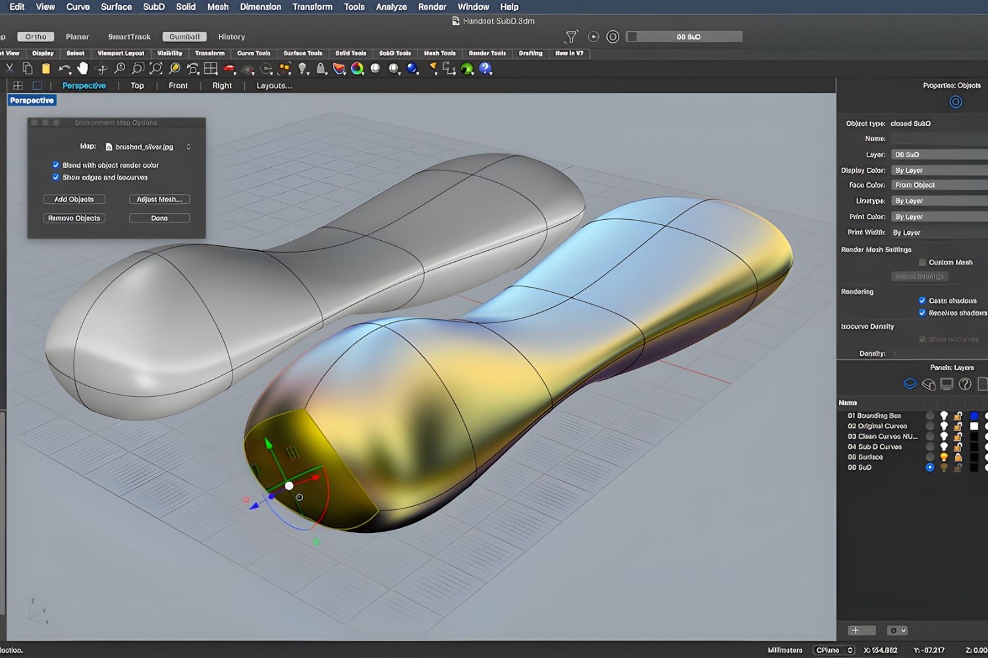Disable Show edges and isocurves
The width and height of the screenshot is (988, 658).
point(55,177)
